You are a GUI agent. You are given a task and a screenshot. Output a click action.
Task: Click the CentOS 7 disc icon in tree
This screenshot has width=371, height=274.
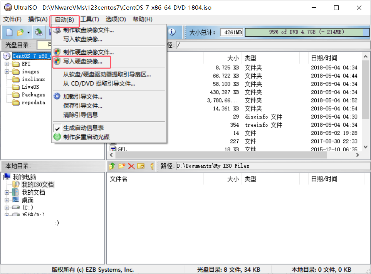coord(7,56)
